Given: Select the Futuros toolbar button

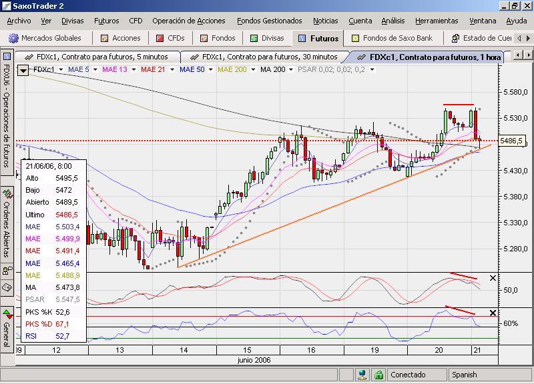Looking at the screenshot, I should click(318, 39).
